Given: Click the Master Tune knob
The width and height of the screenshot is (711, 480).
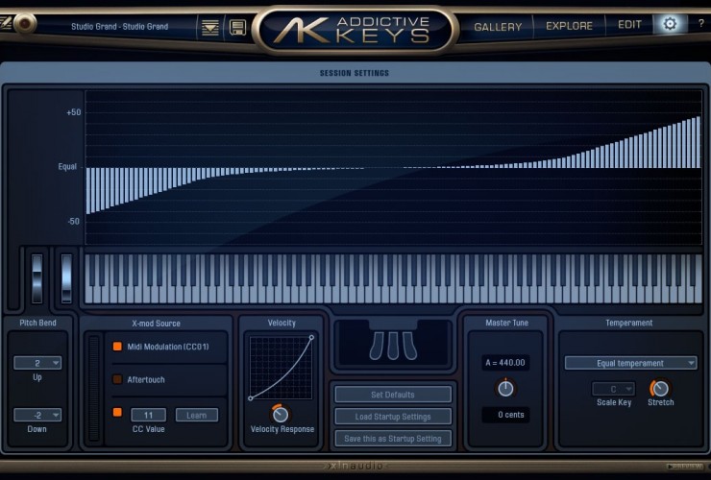Looking at the screenshot, I should (505, 389).
